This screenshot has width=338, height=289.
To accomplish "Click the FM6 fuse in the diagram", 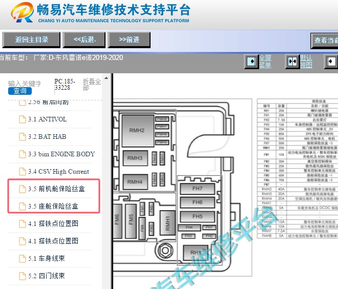I will coord(117,221).
